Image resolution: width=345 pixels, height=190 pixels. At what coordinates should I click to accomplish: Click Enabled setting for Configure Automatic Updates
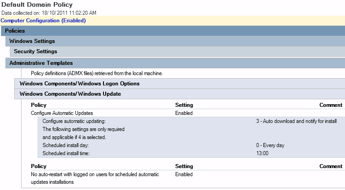click(184, 113)
